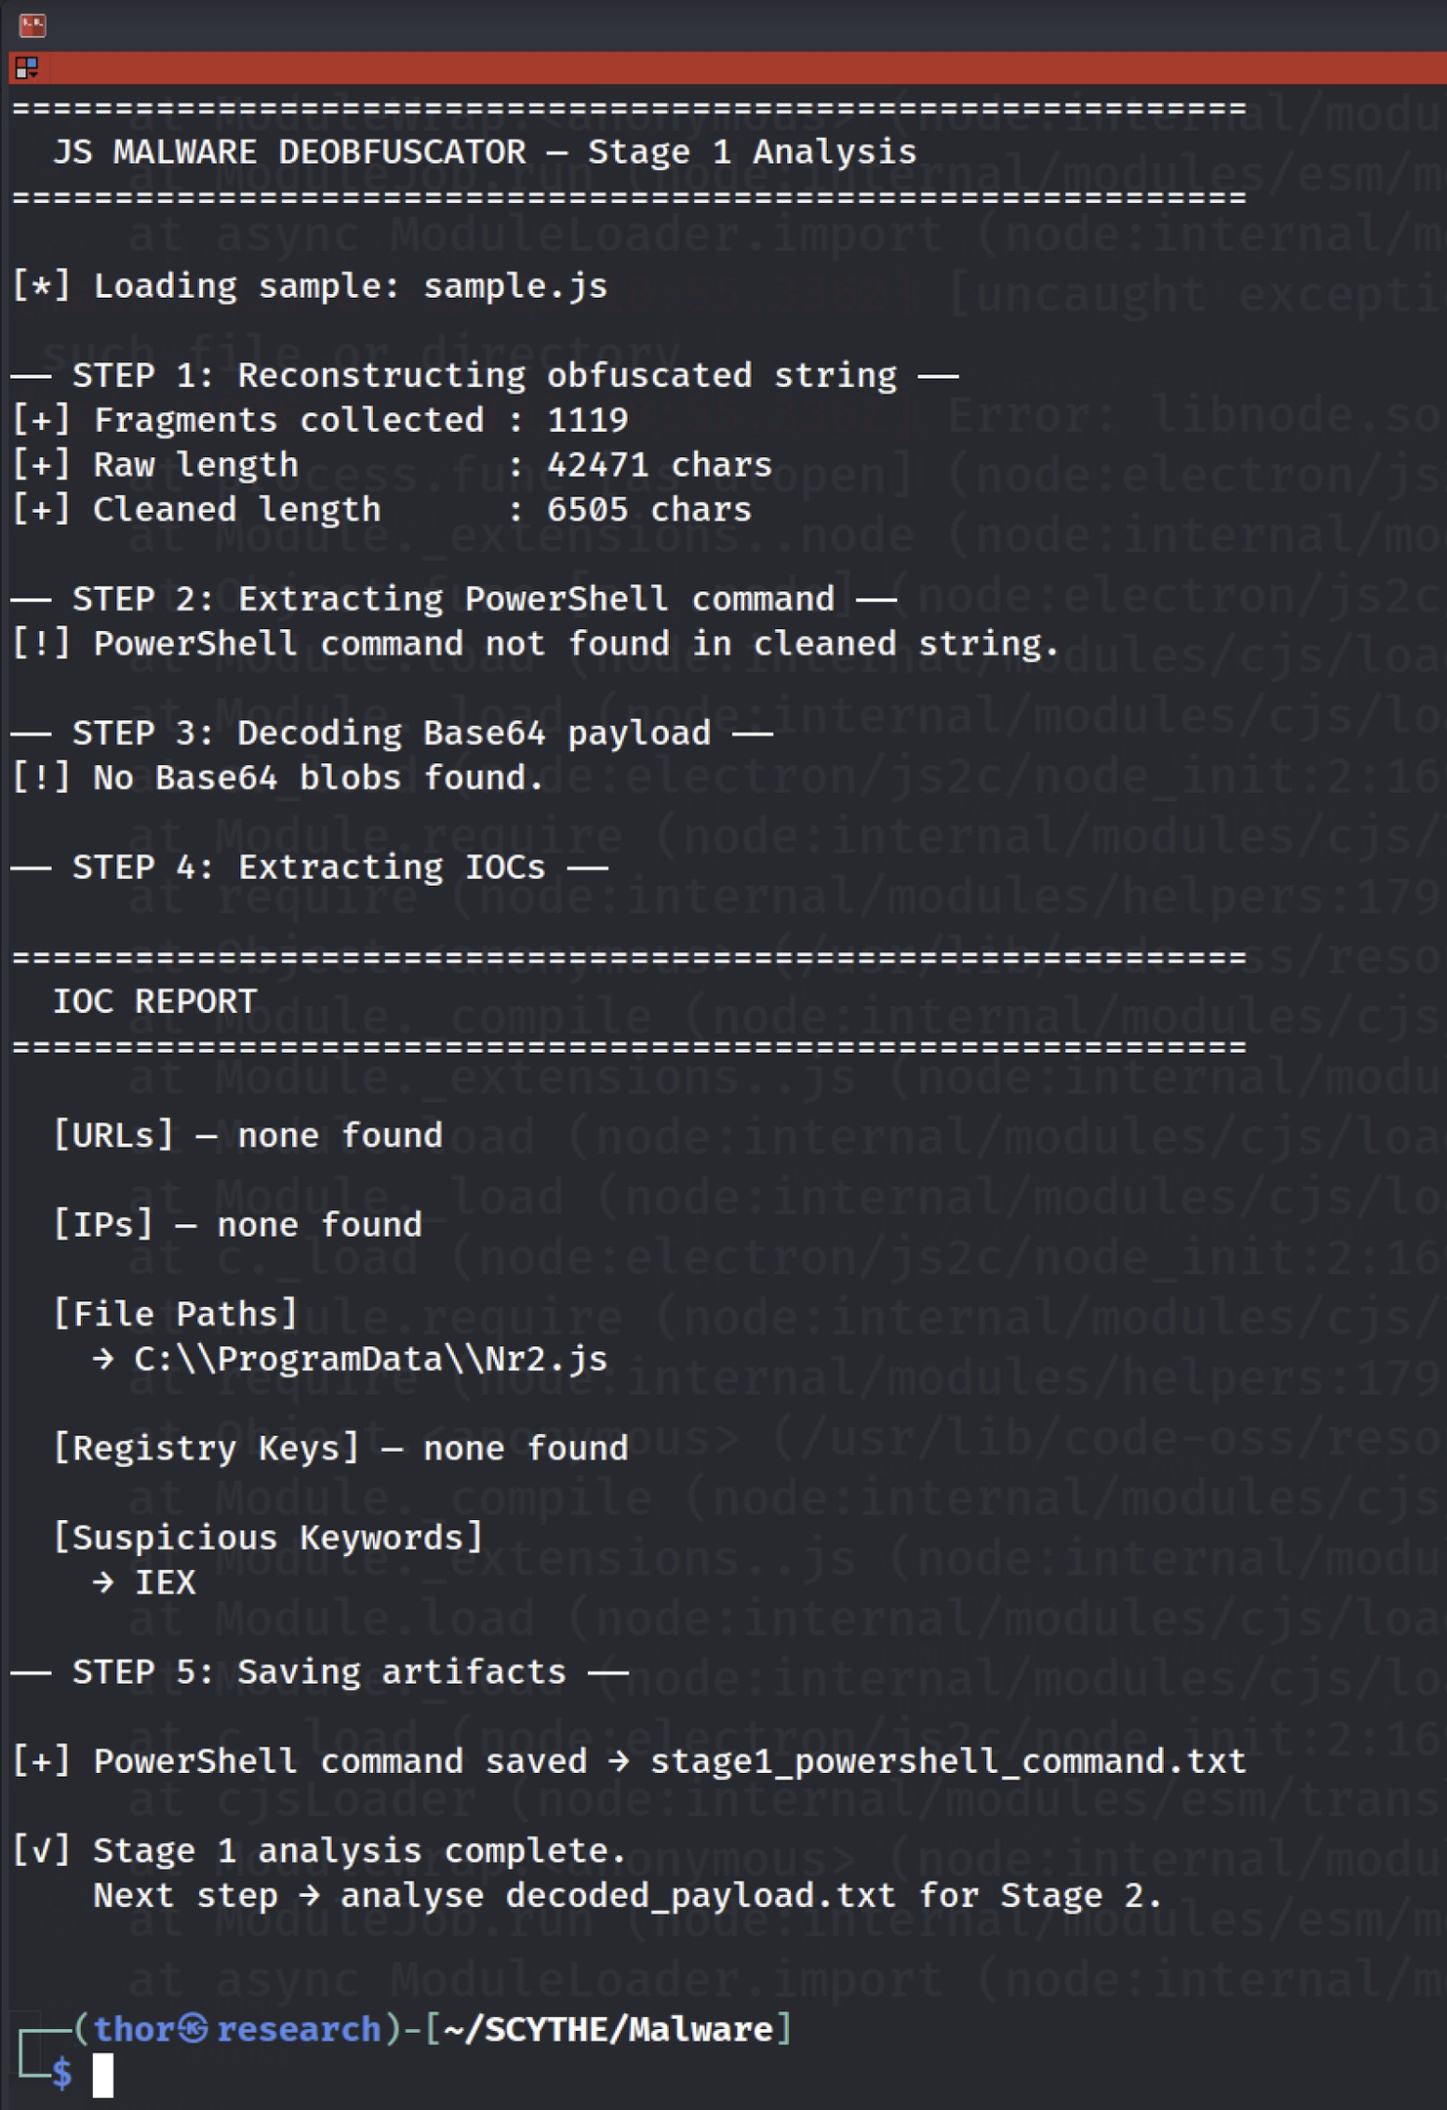Click the Cleaned length value 6505

click(x=587, y=510)
